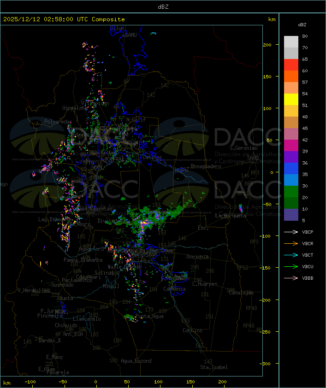Click the km unit label at the top right
This screenshot has width=326, height=388.
click(272, 19)
